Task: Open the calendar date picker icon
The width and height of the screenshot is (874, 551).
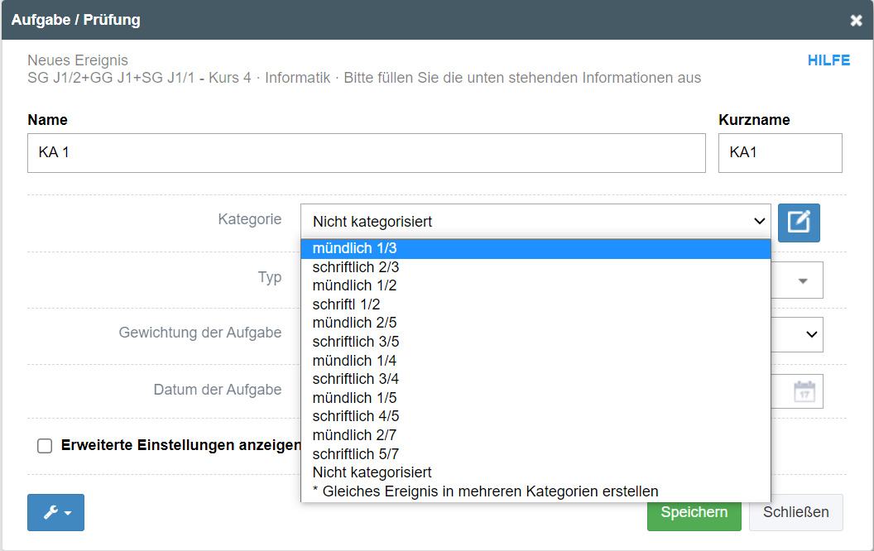Action: click(x=804, y=391)
